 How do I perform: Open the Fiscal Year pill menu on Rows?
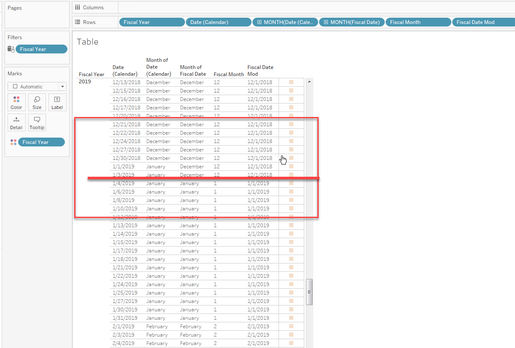pyautogui.click(x=152, y=22)
